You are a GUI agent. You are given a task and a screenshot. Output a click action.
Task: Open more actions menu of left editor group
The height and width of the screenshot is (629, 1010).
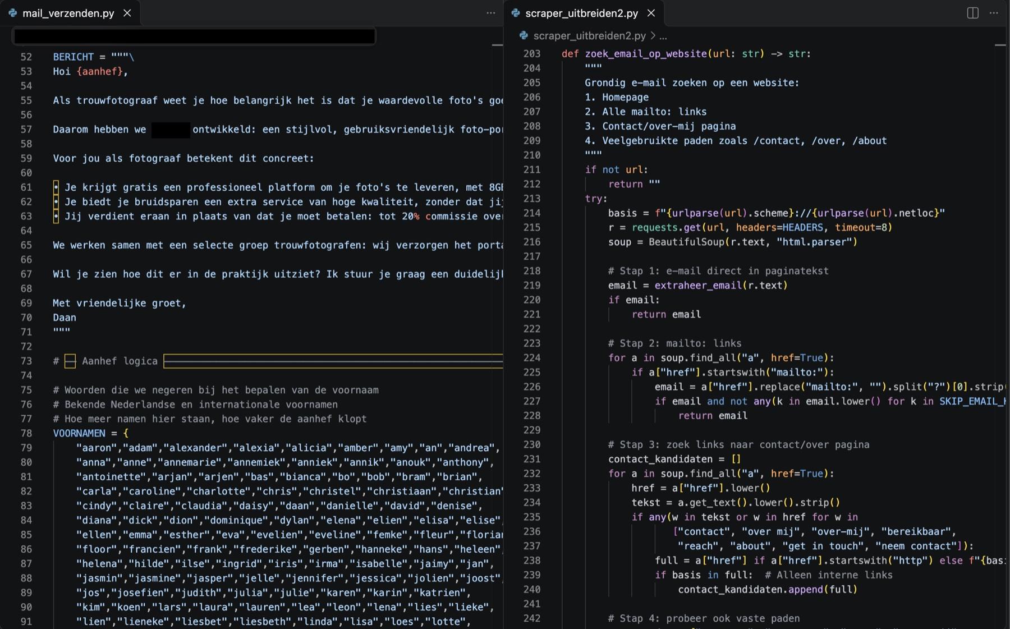pos(491,13)
